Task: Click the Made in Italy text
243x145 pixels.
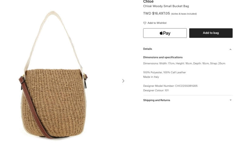Action: (x=151, y=77)
